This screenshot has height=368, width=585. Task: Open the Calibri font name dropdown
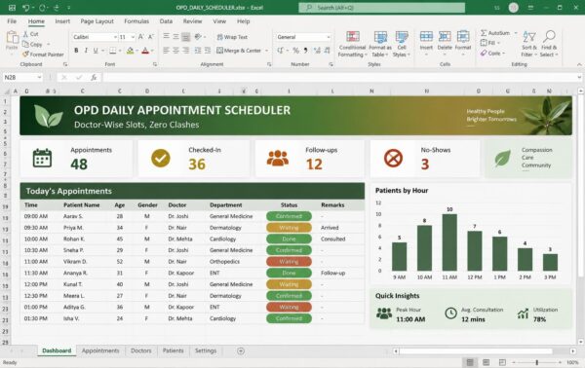pyautogui.click(x=115, y=37)
